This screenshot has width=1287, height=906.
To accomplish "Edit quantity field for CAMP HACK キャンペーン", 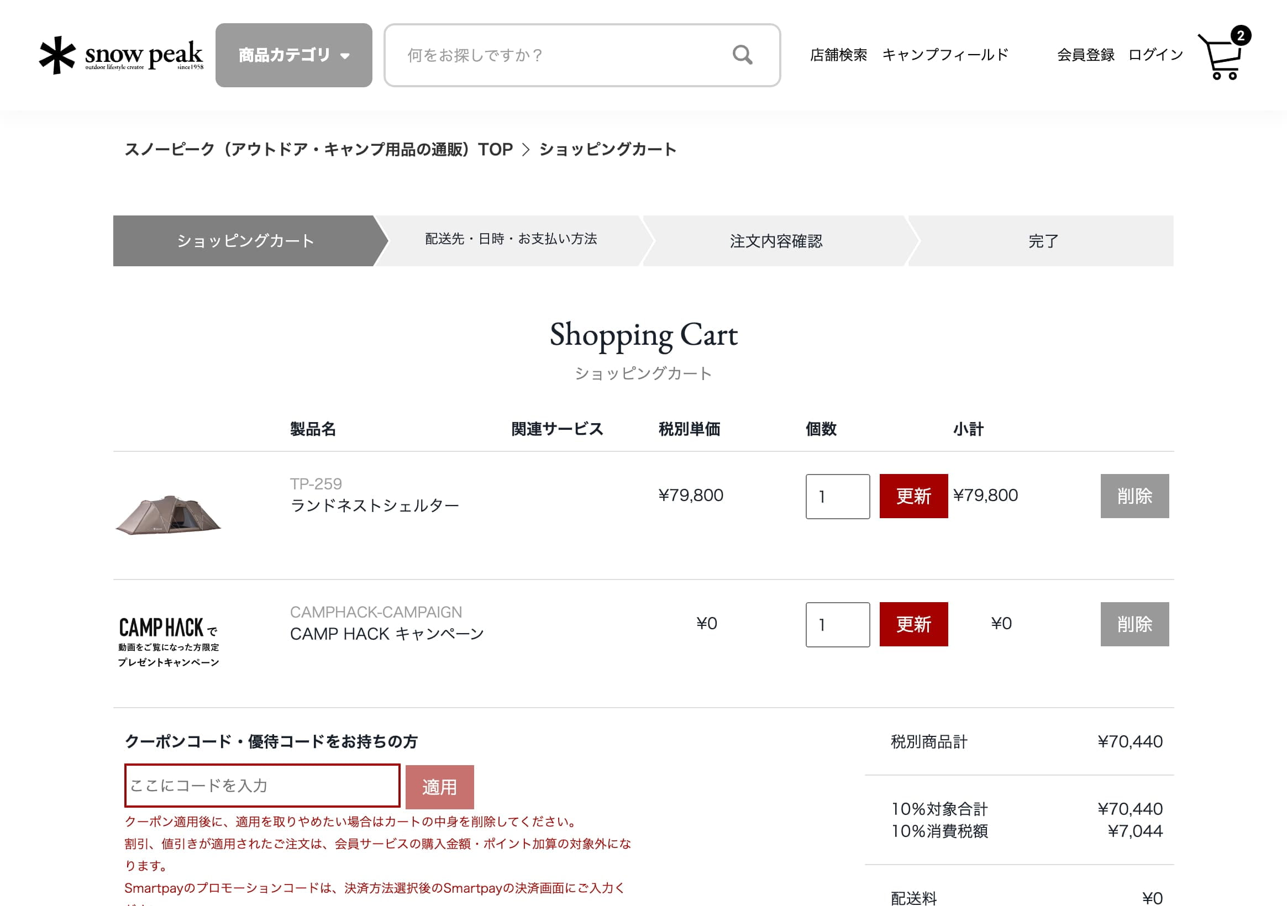I will pos(837,625).
